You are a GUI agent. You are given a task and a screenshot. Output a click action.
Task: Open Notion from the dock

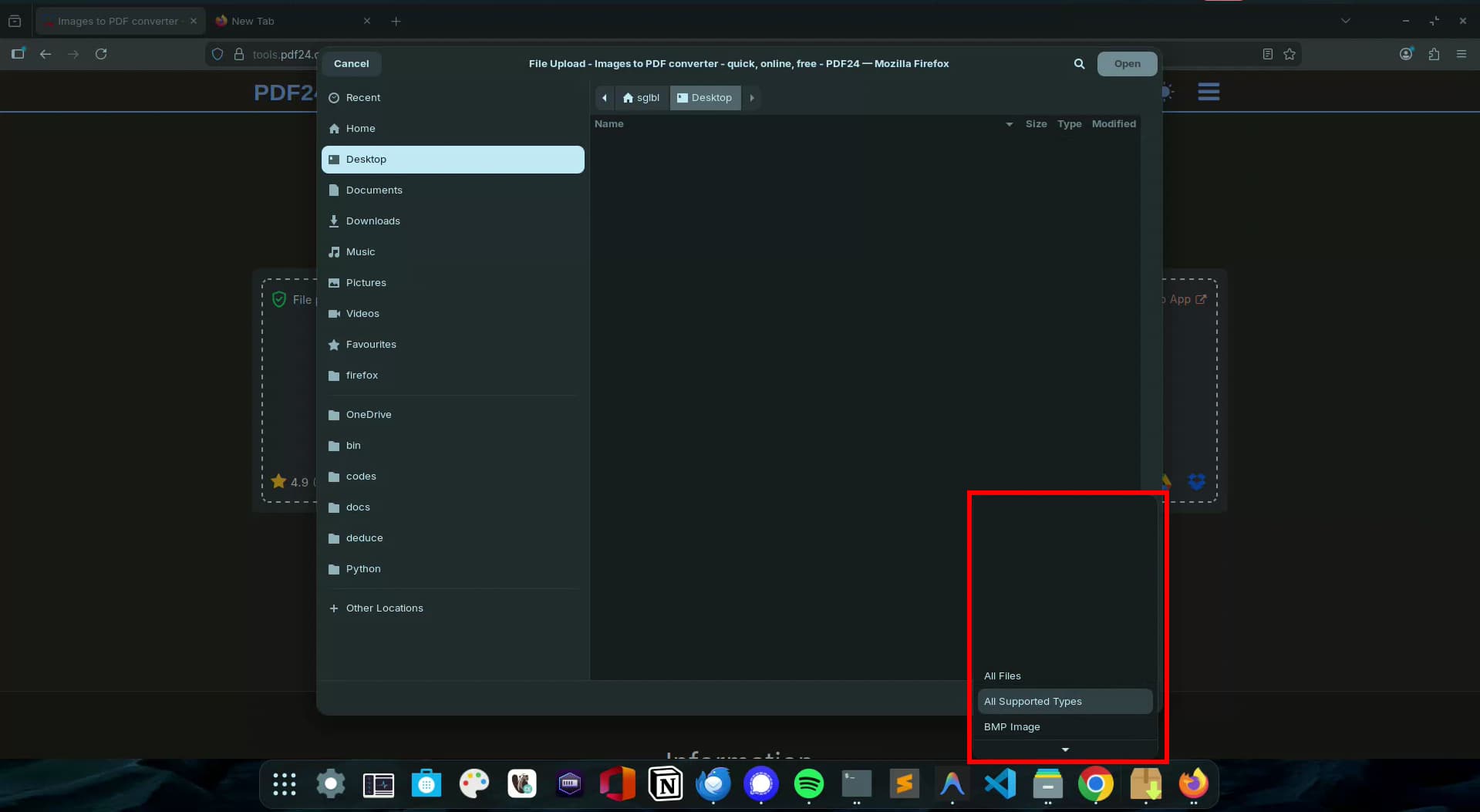coord(665,784)
